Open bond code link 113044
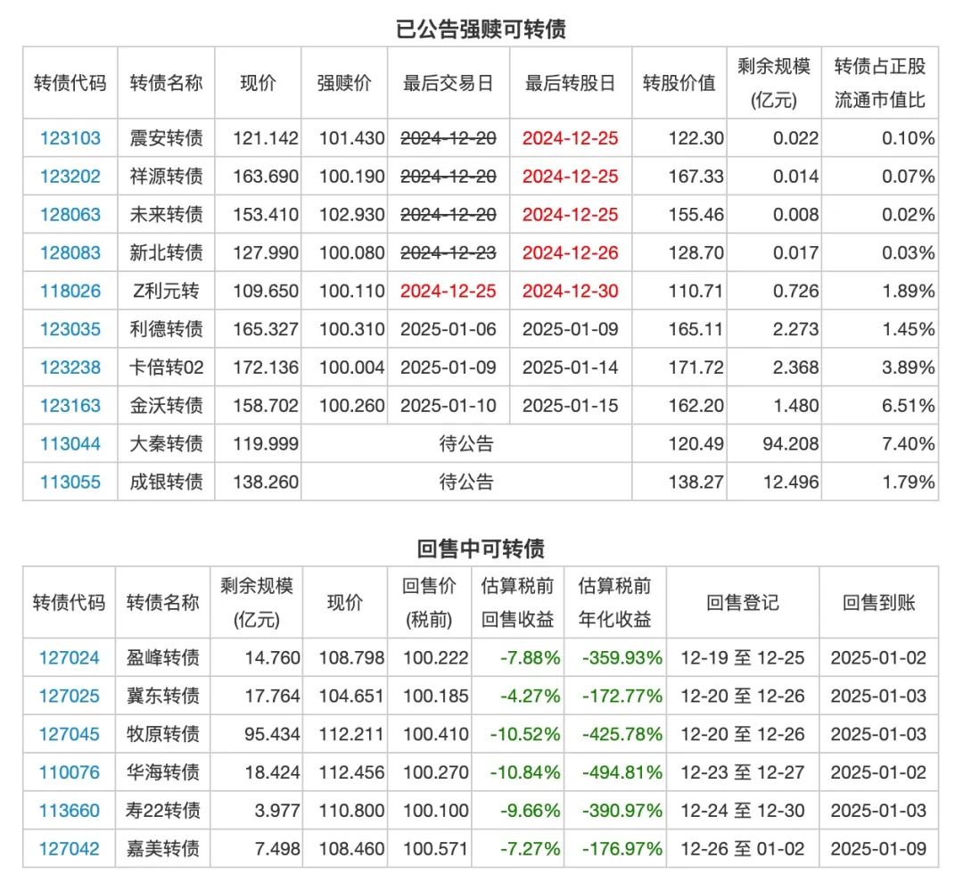The width and height of the screenshot is (963, 891). point(70,443)
